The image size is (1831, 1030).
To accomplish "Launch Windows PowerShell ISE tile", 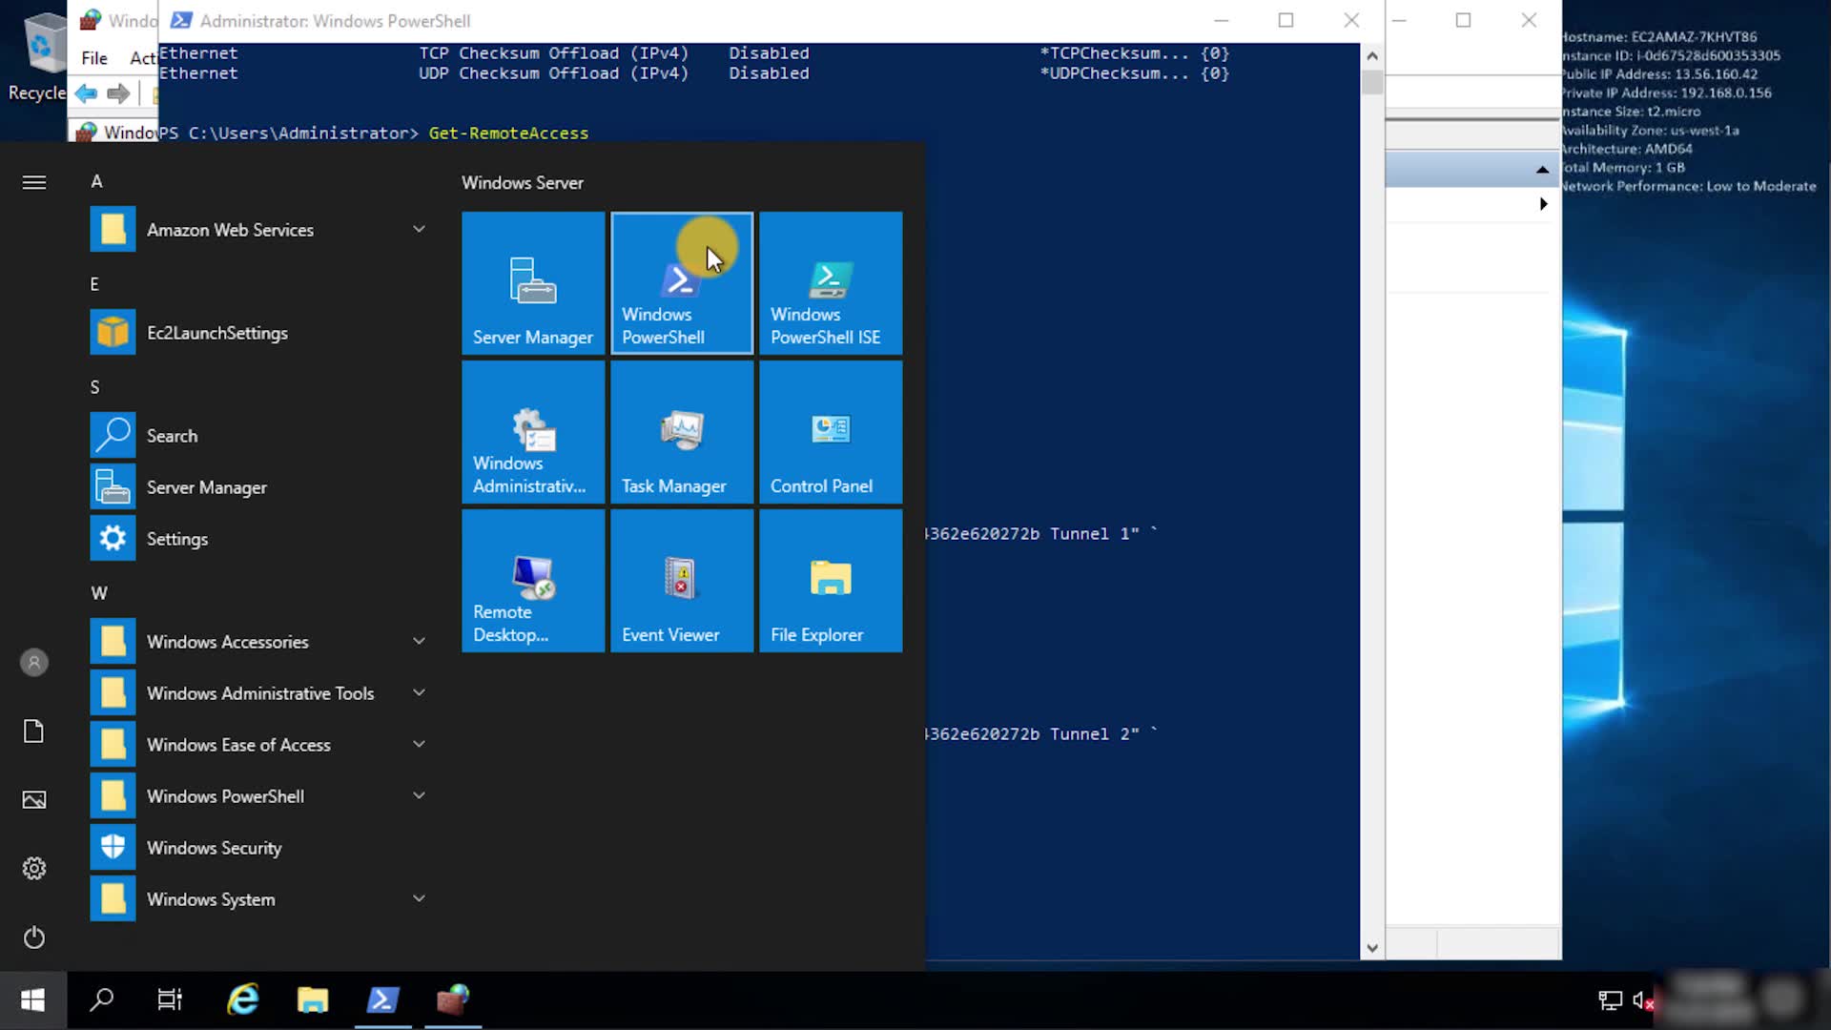I will 831,283.
